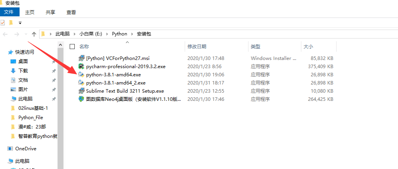This screenshot has height=169, width=398.
Task: Switch to the 查看 ribbon tab
Action: (71, 12)
